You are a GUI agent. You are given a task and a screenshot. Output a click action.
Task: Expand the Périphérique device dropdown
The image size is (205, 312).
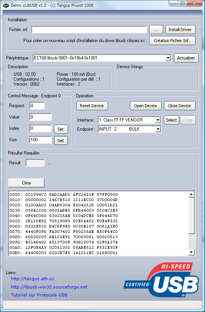[x=168, y=58]
